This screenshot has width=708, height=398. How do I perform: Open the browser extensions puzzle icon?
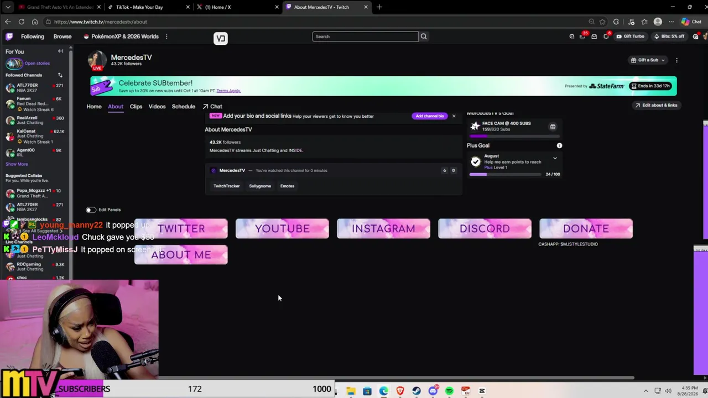click(616, 22)
